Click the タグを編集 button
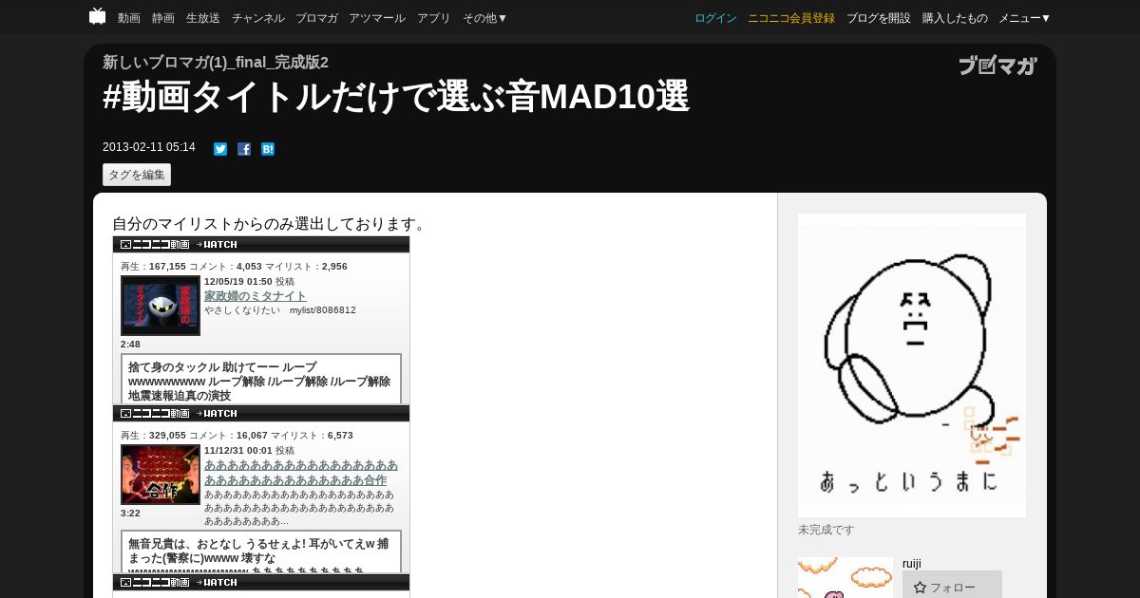This screenshot has width=1140, height=598. (x=137, y=175)
